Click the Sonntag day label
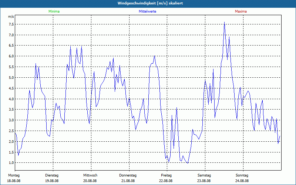Viewport: 296px width, 185px height. [x=242, y=175]
